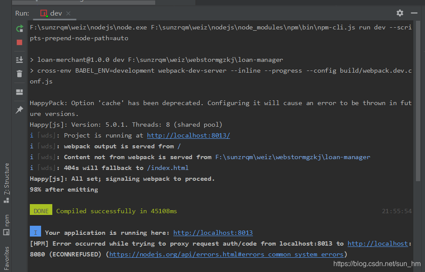Click 'Happy[js]: Version: 5.0.1' line
The image size is (425, 272).
[x=126, y=125]
